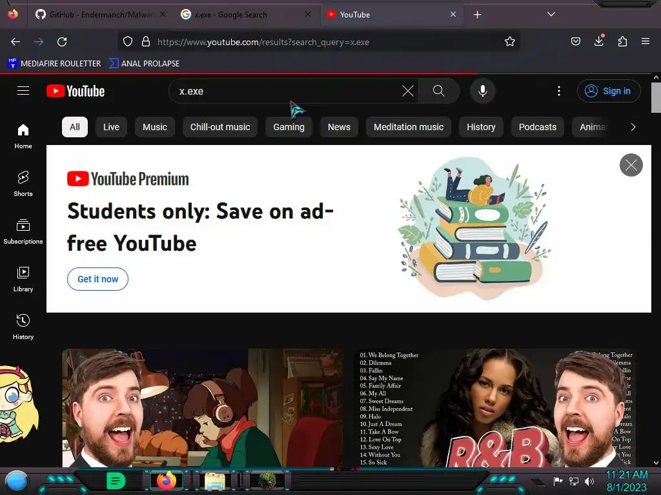Open second bookmark with blue icon

145,64
